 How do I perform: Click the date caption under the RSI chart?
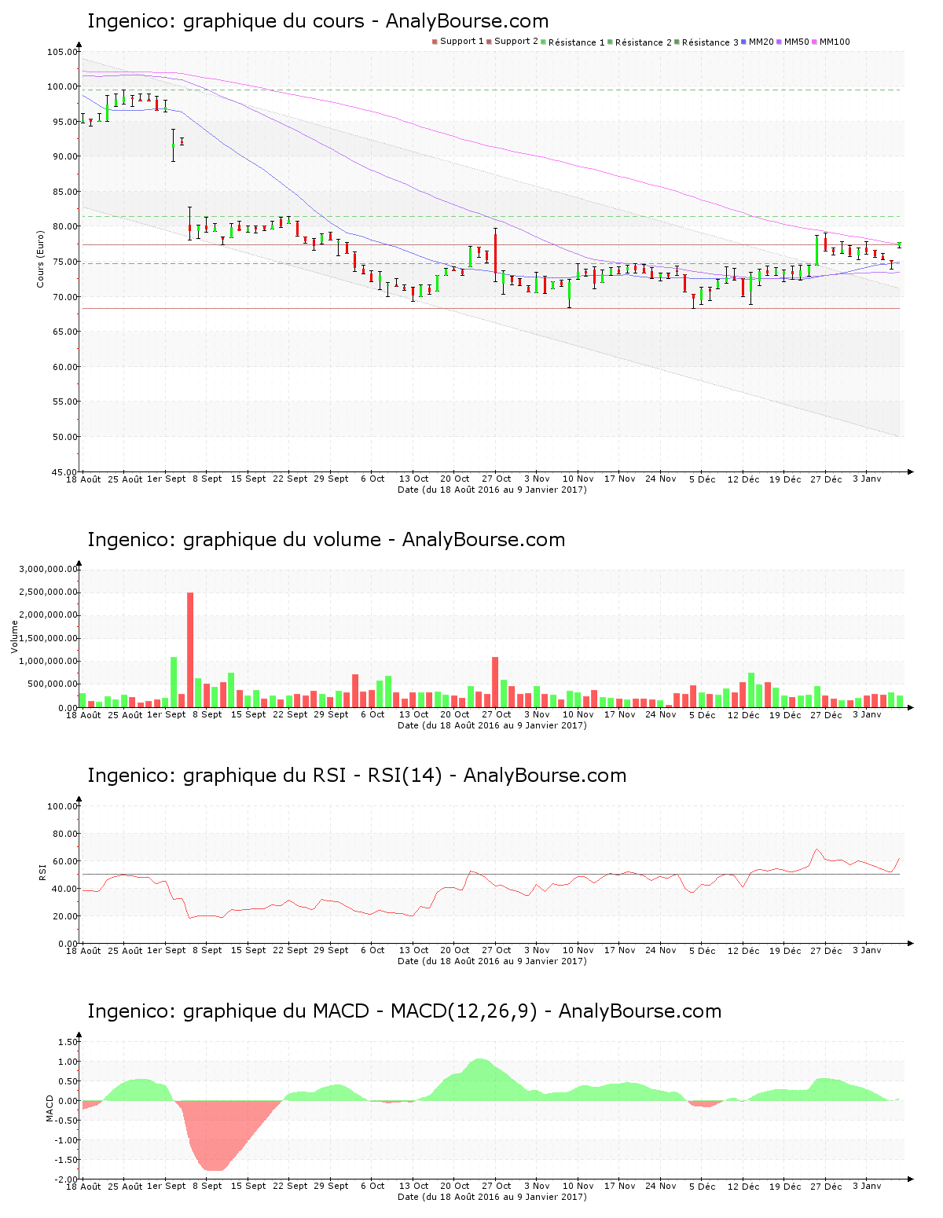pos(492,961)
